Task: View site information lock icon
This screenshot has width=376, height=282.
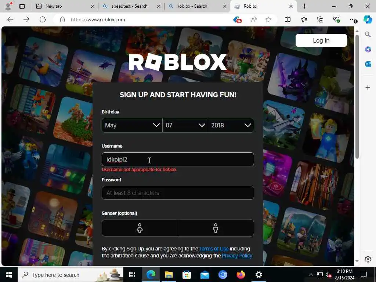Action: tap(62, 19)
